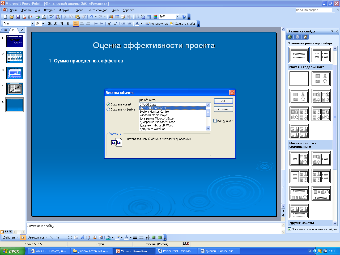Insert table toolbar icon
Screen dimensions: 340x255
click(117, 17)
